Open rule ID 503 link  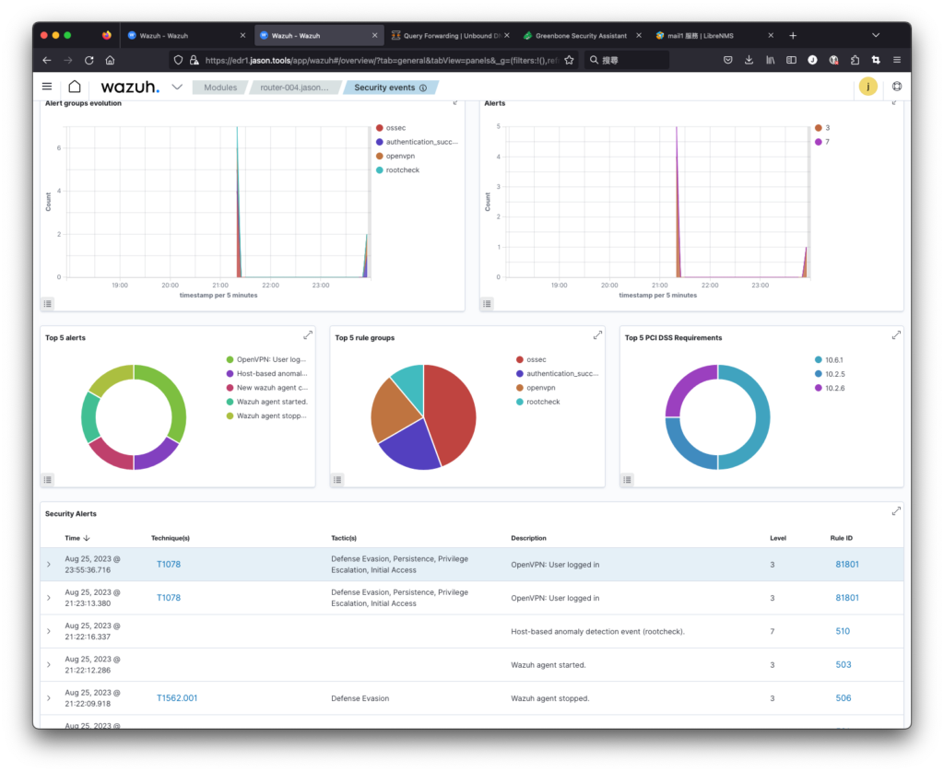844,665
